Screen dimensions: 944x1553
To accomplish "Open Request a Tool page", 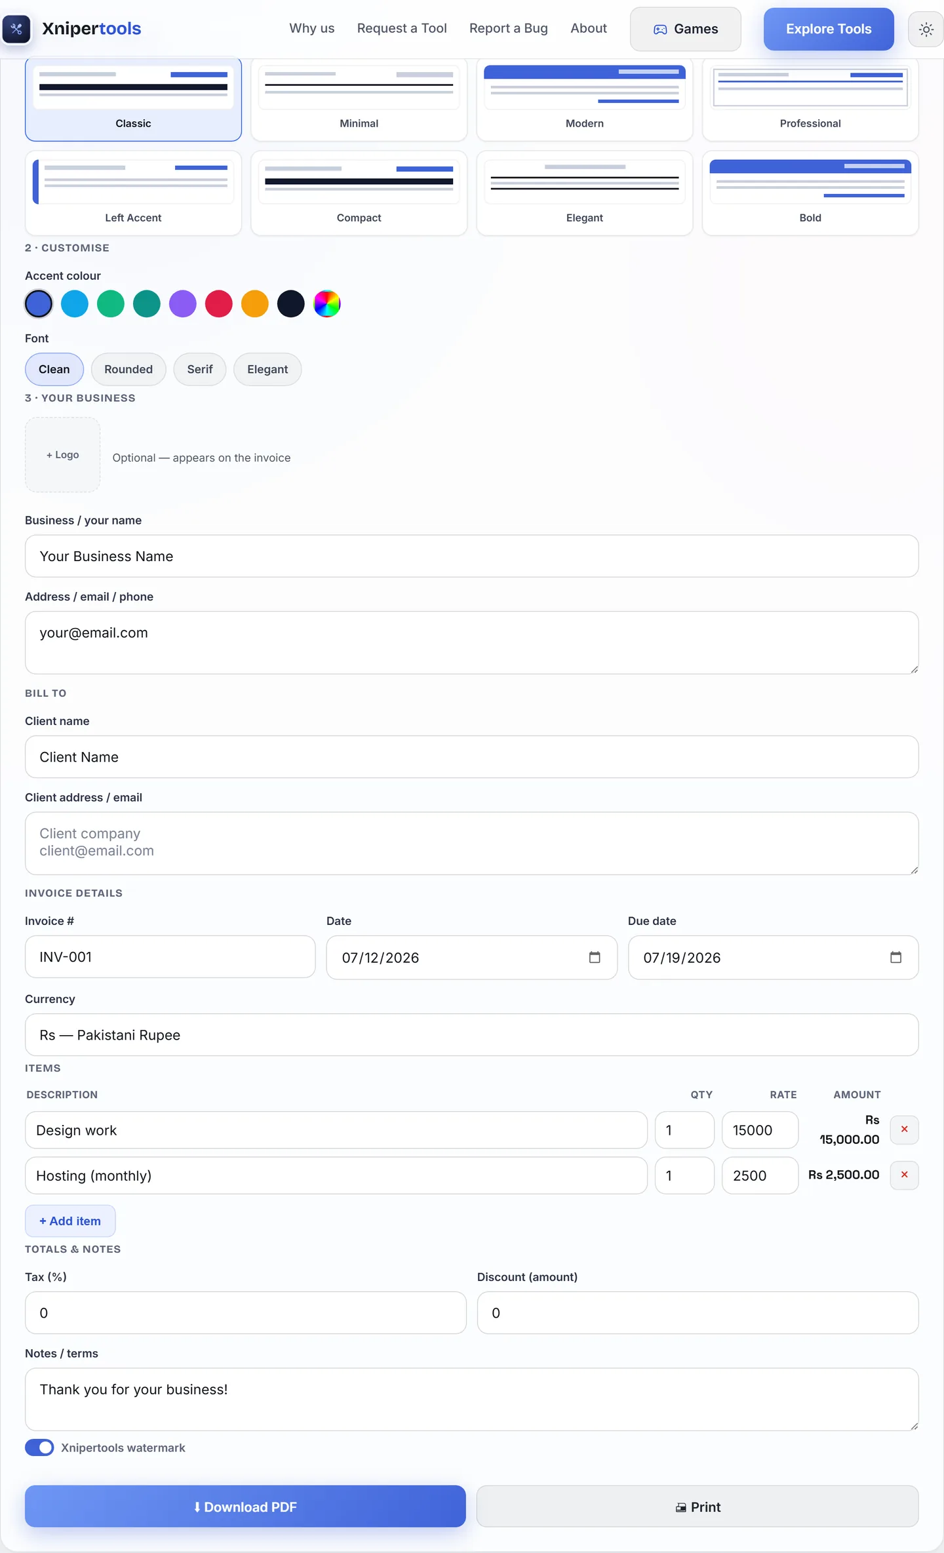I will point(402,28).
